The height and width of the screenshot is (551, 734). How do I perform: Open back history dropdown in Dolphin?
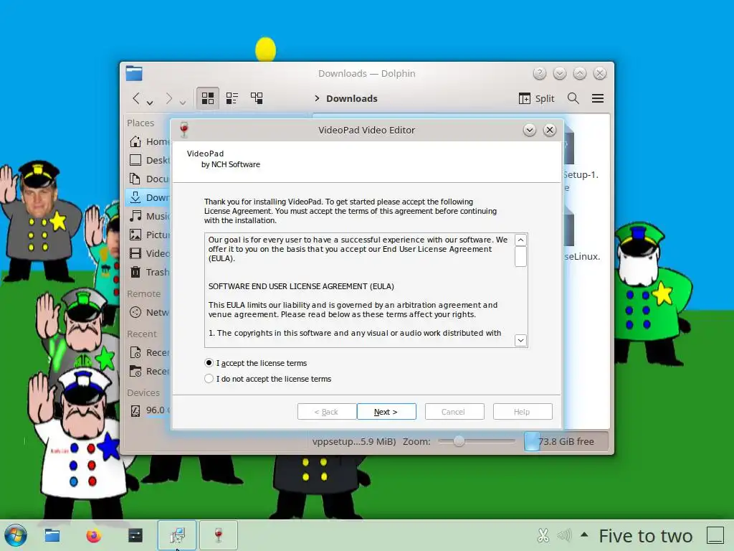click(150, 102)
